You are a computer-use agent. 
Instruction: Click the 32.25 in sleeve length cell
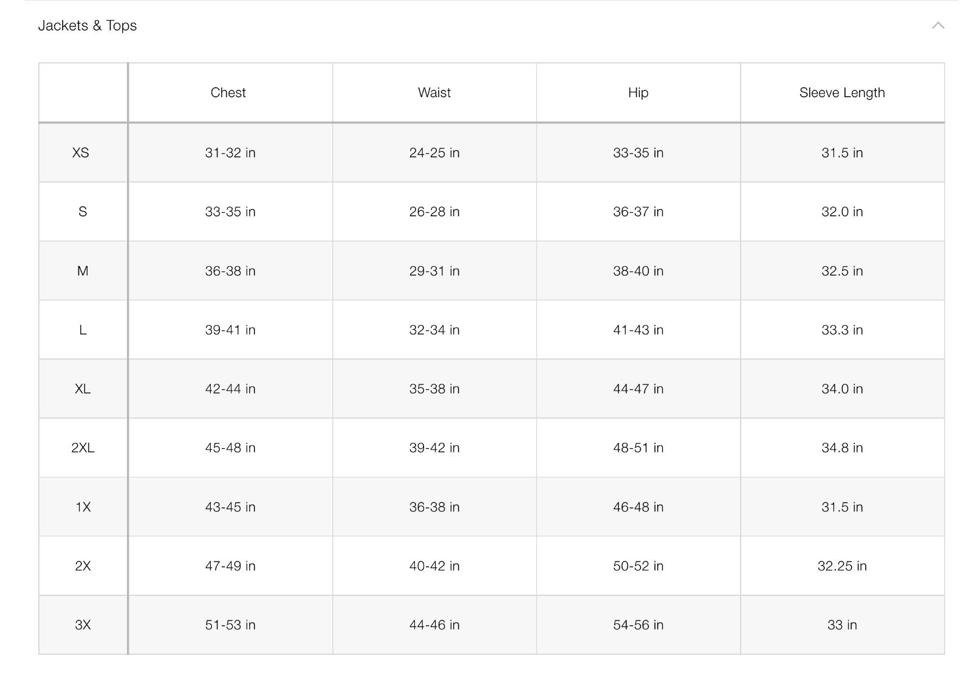[842, 566]
